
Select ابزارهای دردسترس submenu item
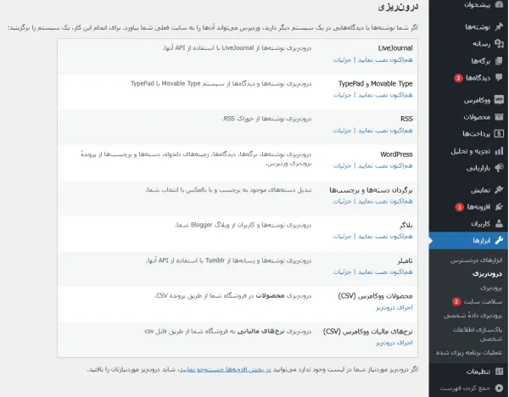[x=476, y=260]
